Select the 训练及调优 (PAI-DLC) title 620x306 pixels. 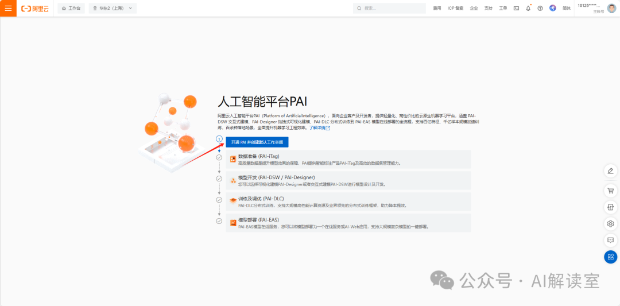tap(261, 199)
